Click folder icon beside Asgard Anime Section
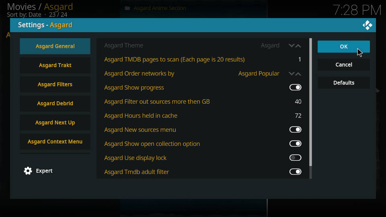Viewport: 386px width, 217px height. coord(127,8)
